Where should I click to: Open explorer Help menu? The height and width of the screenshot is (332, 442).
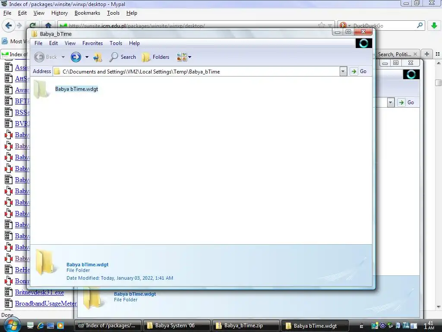134,43
